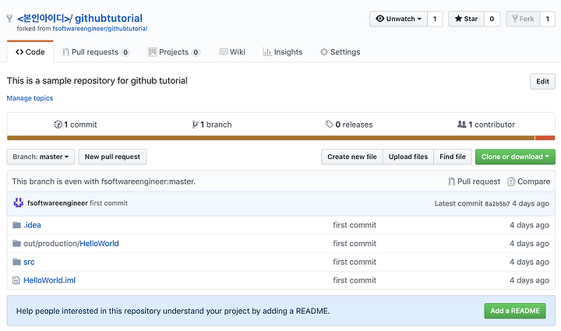Open the Wiki tab
This screenshot has height=331, width=561.
tap(232, 52)
